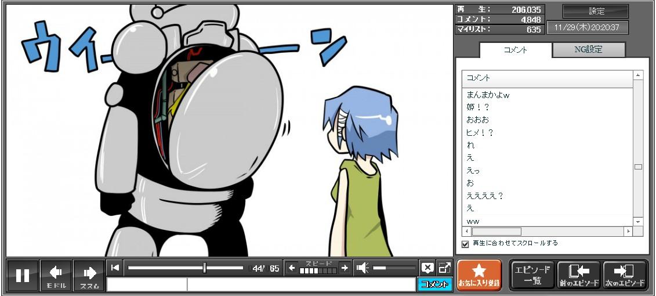The image size is (656, 296).
Task: Click the video seek bar handle
Action: [x=205, y=268]
